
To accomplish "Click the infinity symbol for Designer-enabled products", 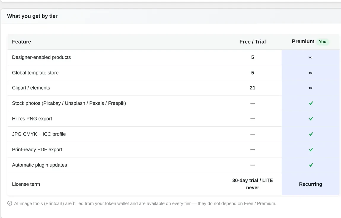I will (x=310, y=58).
